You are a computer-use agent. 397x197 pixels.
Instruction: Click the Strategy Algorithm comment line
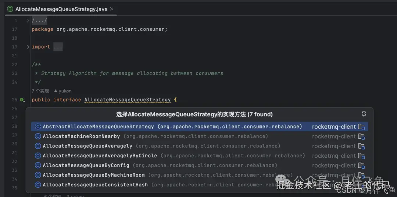pos(129,73)
